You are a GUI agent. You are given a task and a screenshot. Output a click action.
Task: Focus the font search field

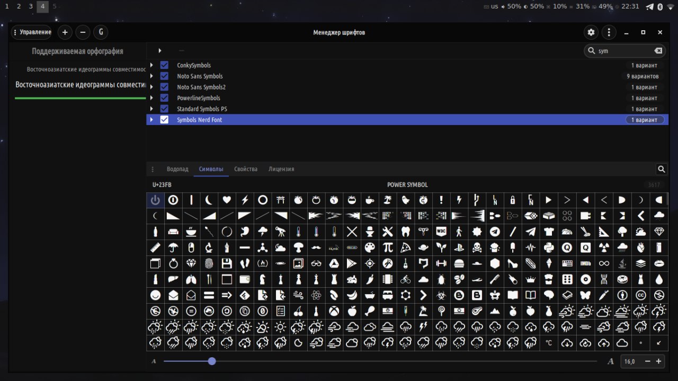point(624,51)
